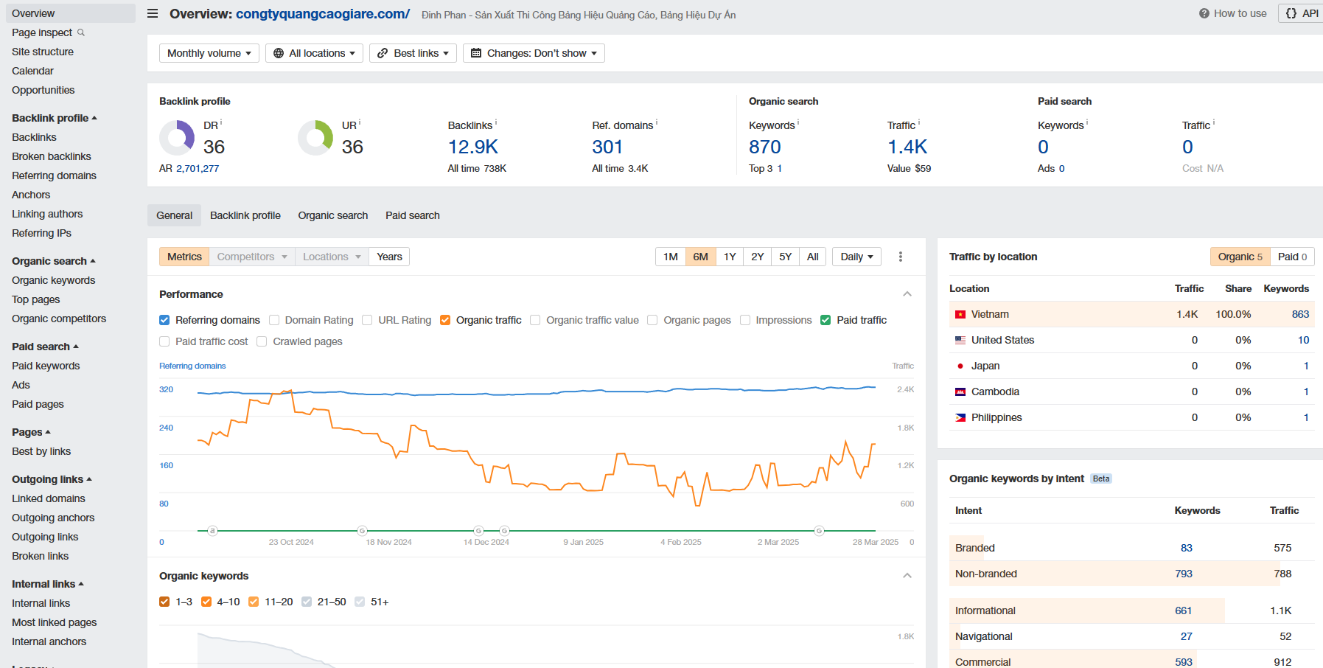Click the 'a' marker on chart timeline
The image size is (1323, 668).
coord(212,531)
